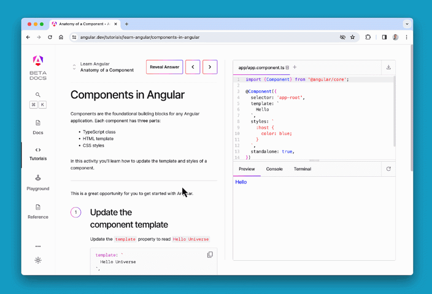Open a new browser tab
The height and width of the screenshot is (294, 432).
pyautogui.click(x=127, y=24)
